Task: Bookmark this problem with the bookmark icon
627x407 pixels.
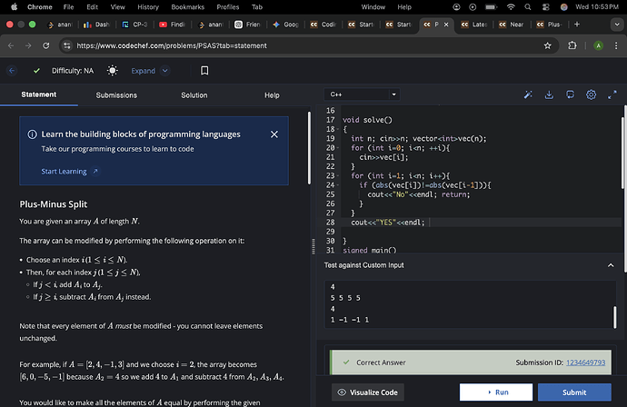Action: [x=204, y=71]
